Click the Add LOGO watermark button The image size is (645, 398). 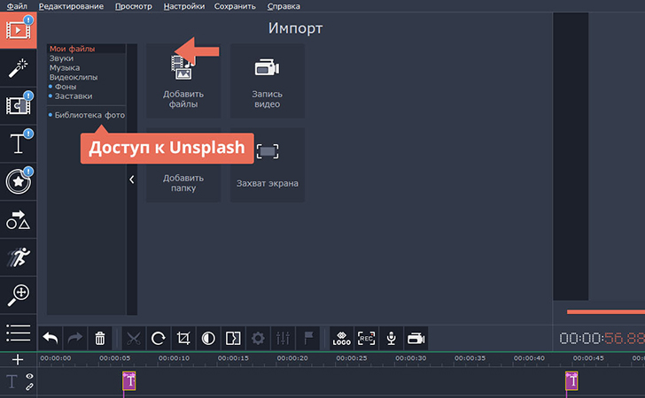coord(341,339)
